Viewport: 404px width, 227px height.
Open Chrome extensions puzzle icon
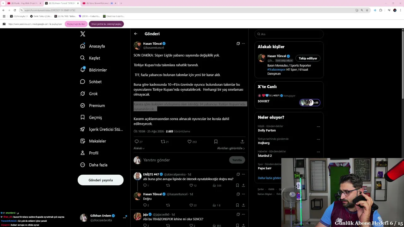[381, 10]
